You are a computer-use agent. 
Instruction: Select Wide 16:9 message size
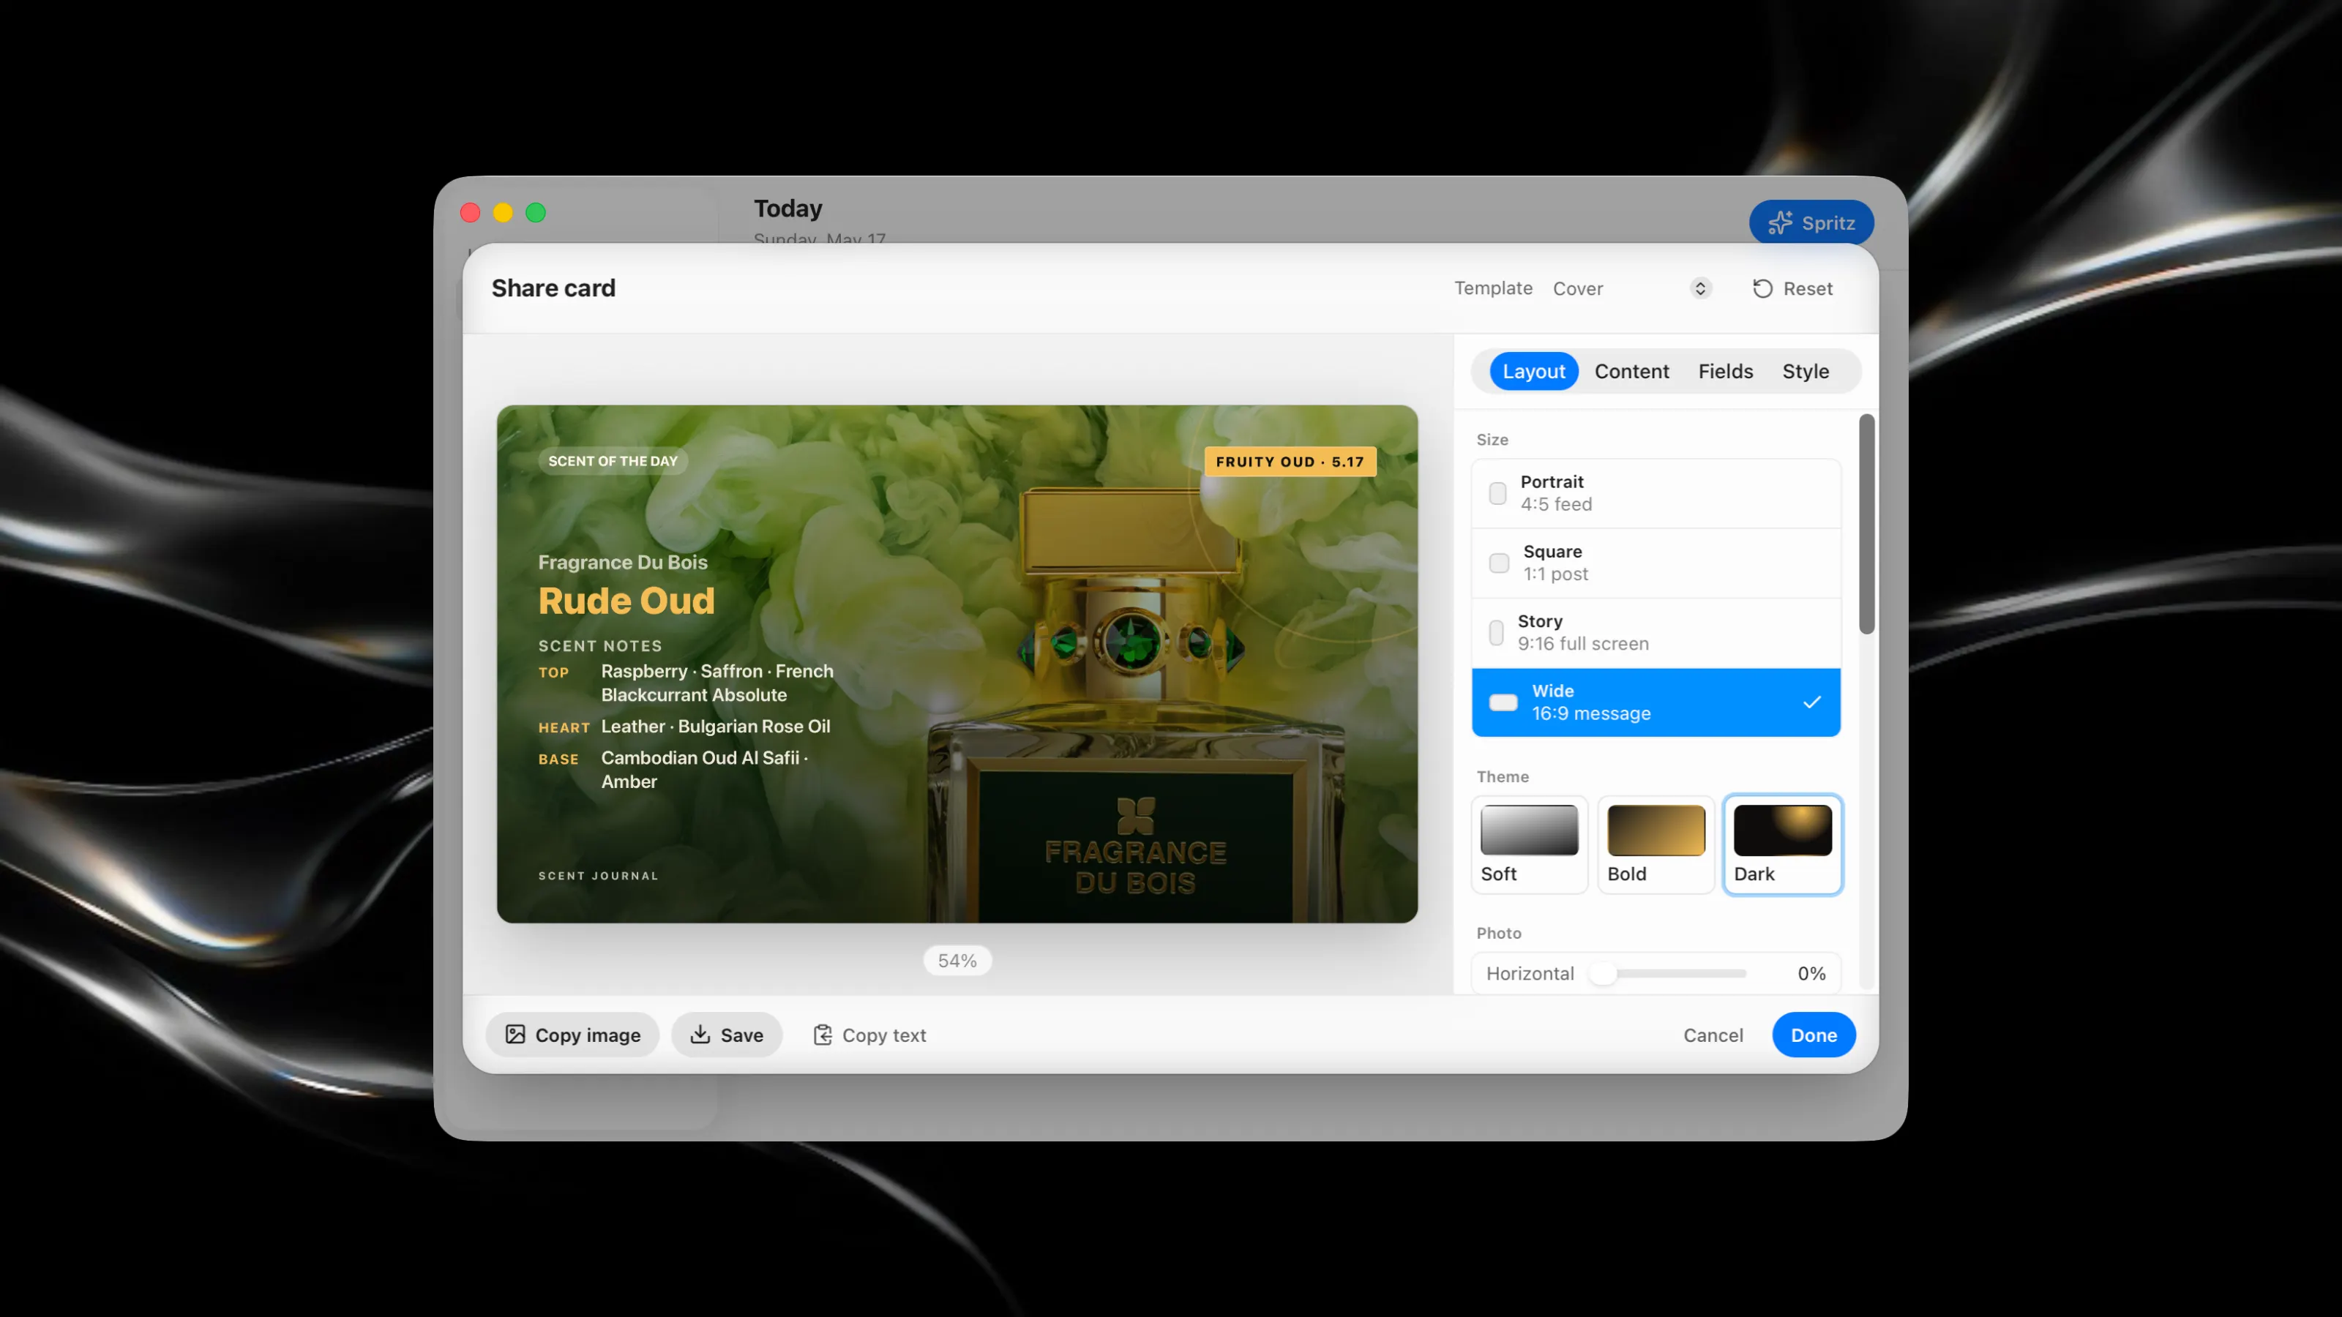coord(1656,702)
